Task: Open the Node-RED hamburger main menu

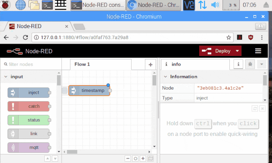Action: (x=258, y=51)
